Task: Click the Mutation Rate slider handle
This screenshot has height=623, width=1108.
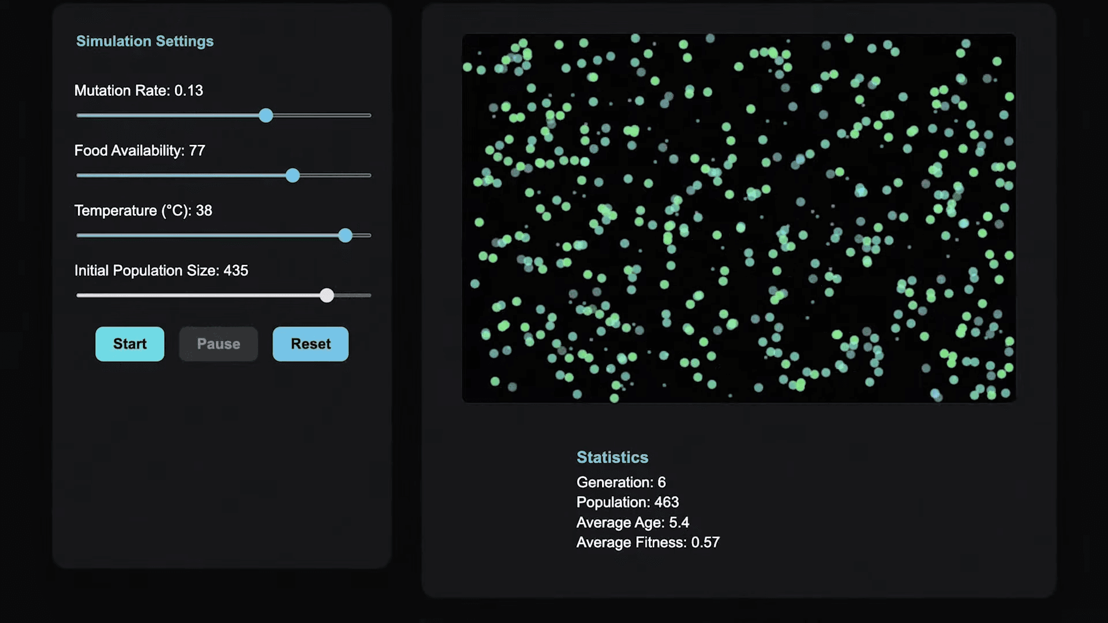Action: pyautogui.click(x=265, y=115)
